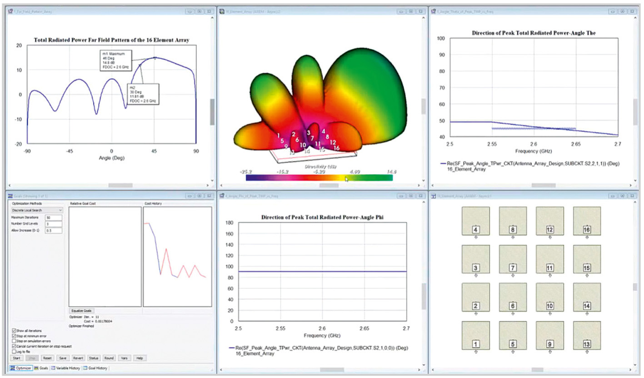Enable the Log to file checkbox

pyautogui.click(x=14, y=352)
